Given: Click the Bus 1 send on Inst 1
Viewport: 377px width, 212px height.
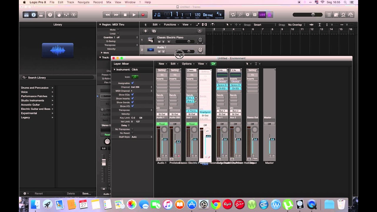Looking at the screenshot, I should click(x=190, y=98).
